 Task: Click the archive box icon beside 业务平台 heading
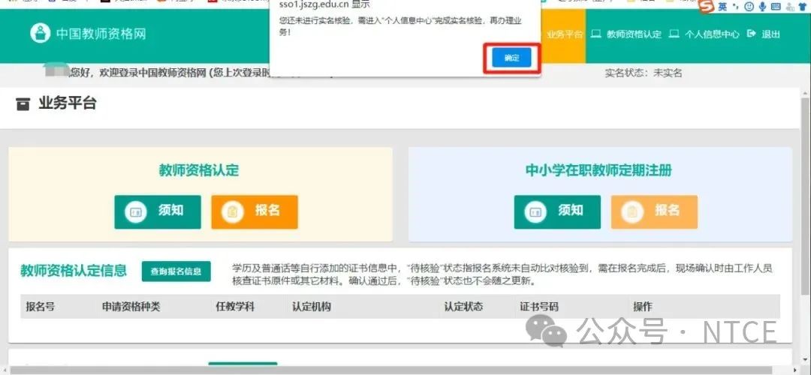[23, 104]
